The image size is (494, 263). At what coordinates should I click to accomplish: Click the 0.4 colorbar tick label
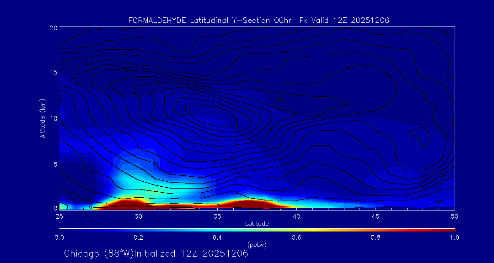point(217,237)
